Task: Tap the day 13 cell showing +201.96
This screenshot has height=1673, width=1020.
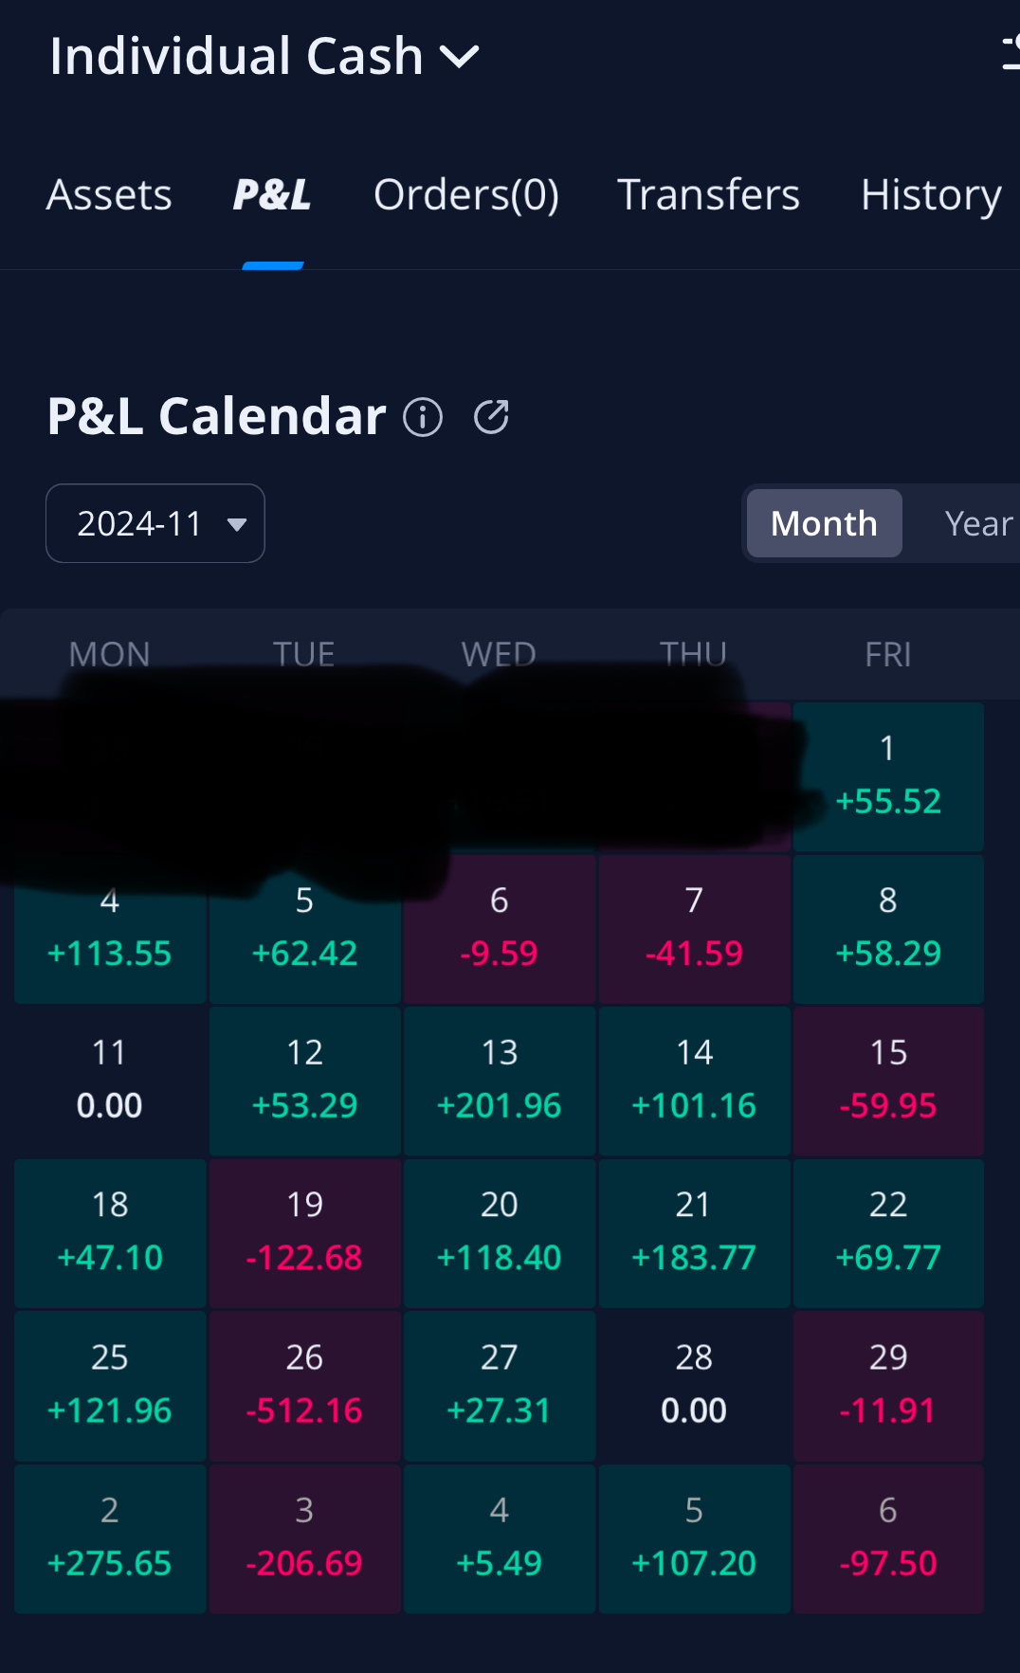Action: 500,1081
